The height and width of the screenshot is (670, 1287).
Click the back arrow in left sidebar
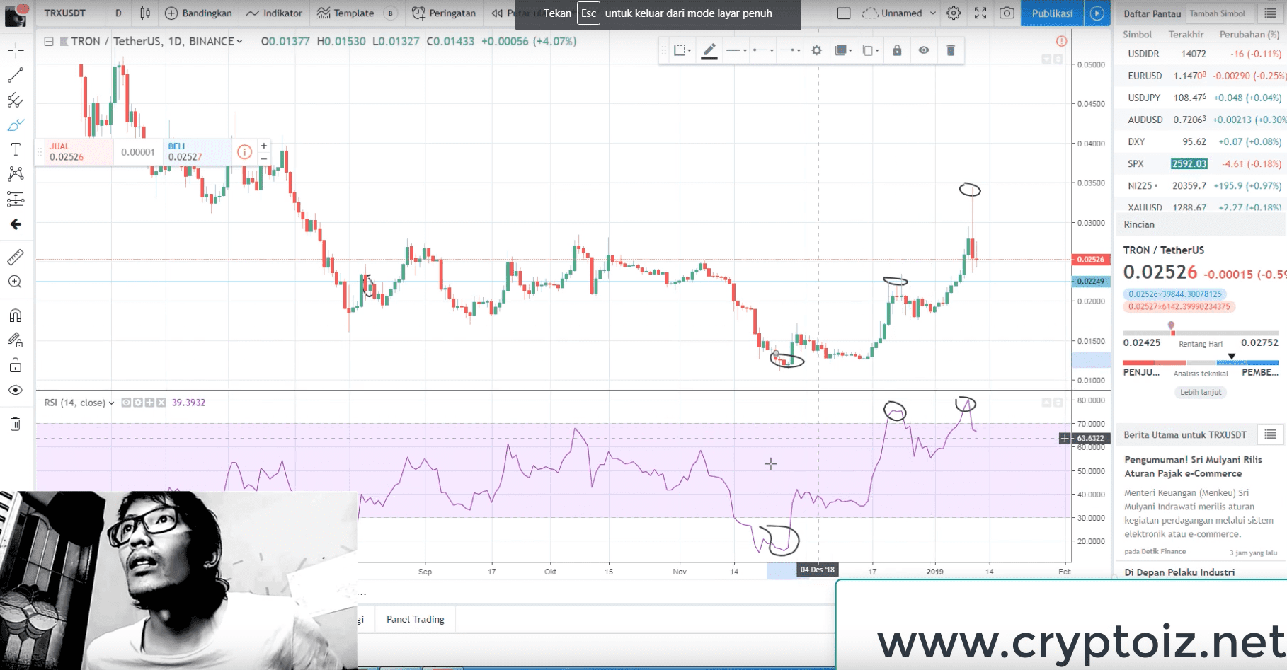point(16,224)
